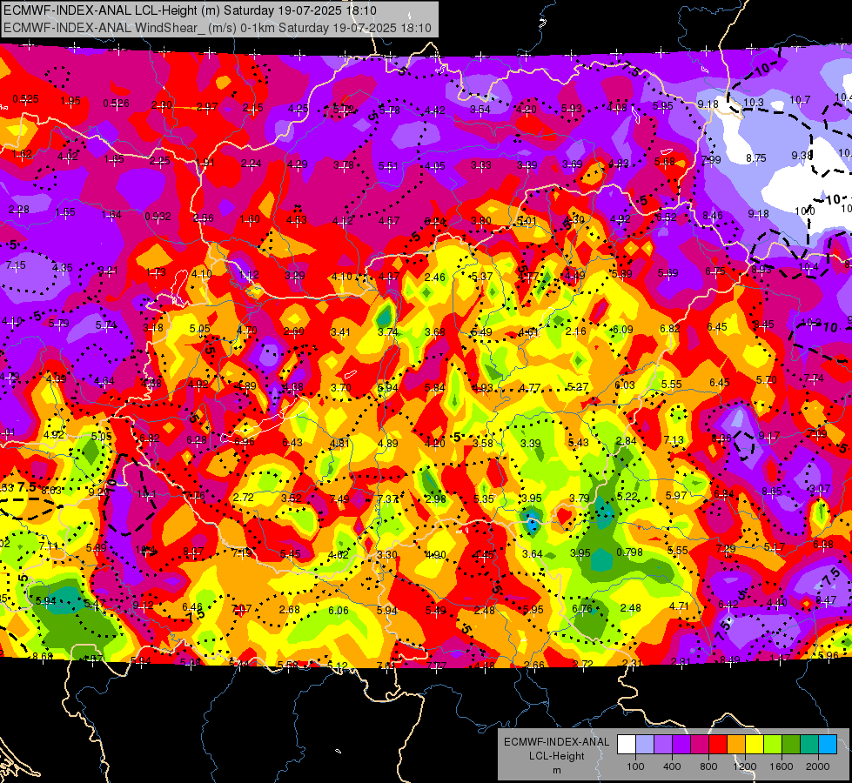This screenshot has width=852, height=783.
Task: Click the legend title 'ECMWF-INDEX-ANAL'
Action: click(x=556, y=742)
